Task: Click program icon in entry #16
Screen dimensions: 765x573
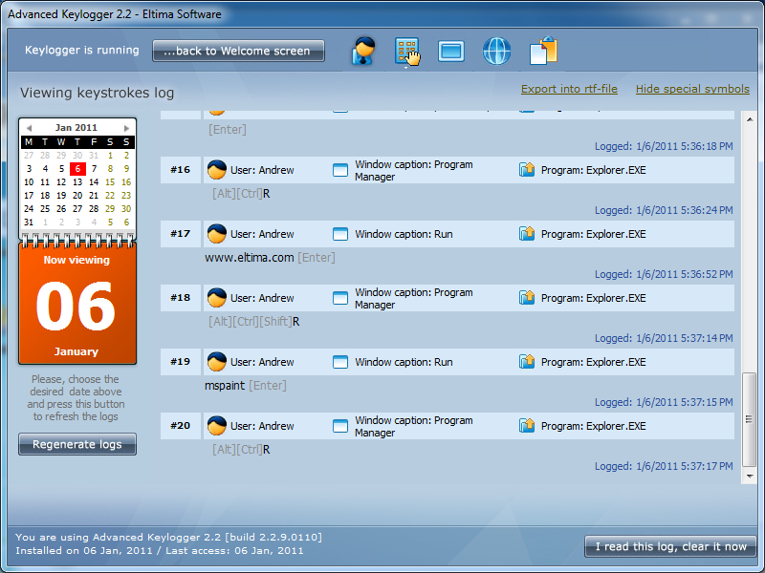Action: pos(527,170)
